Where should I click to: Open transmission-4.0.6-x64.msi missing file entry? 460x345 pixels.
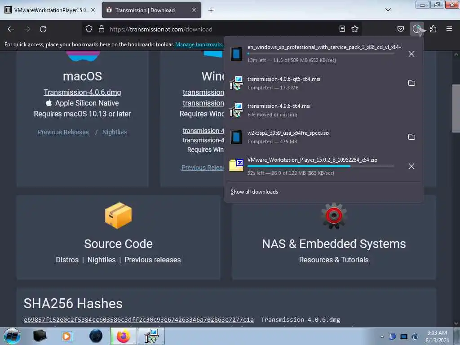[x=324, y=110]
